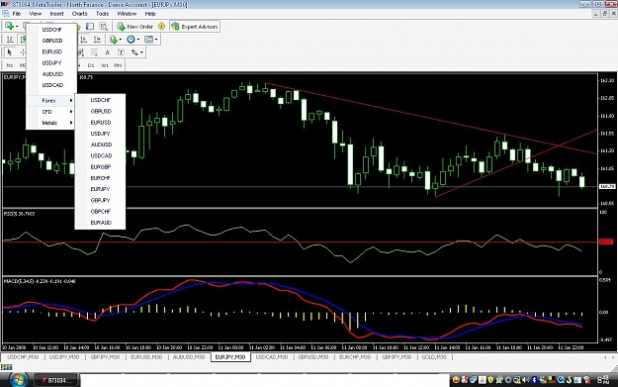
Task: Choose AUDUSD in the top symbol list
Action: [x=52, y=74]
